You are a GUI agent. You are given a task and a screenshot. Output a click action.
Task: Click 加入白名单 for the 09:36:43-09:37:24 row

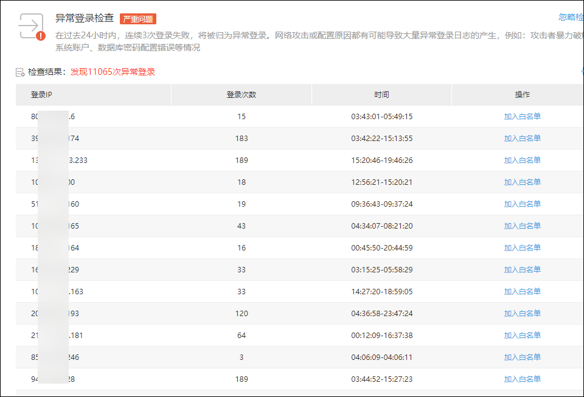pyautogui.click(x=522, y=204)
